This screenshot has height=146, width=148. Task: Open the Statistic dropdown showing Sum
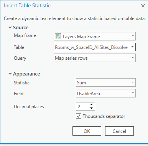point(106,82)
